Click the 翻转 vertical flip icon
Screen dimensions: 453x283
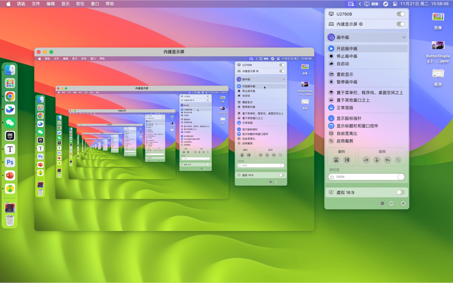pos(336,160)
